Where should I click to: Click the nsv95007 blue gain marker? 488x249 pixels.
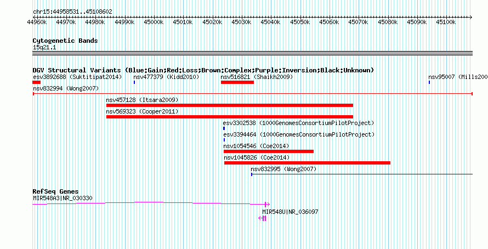429,82
